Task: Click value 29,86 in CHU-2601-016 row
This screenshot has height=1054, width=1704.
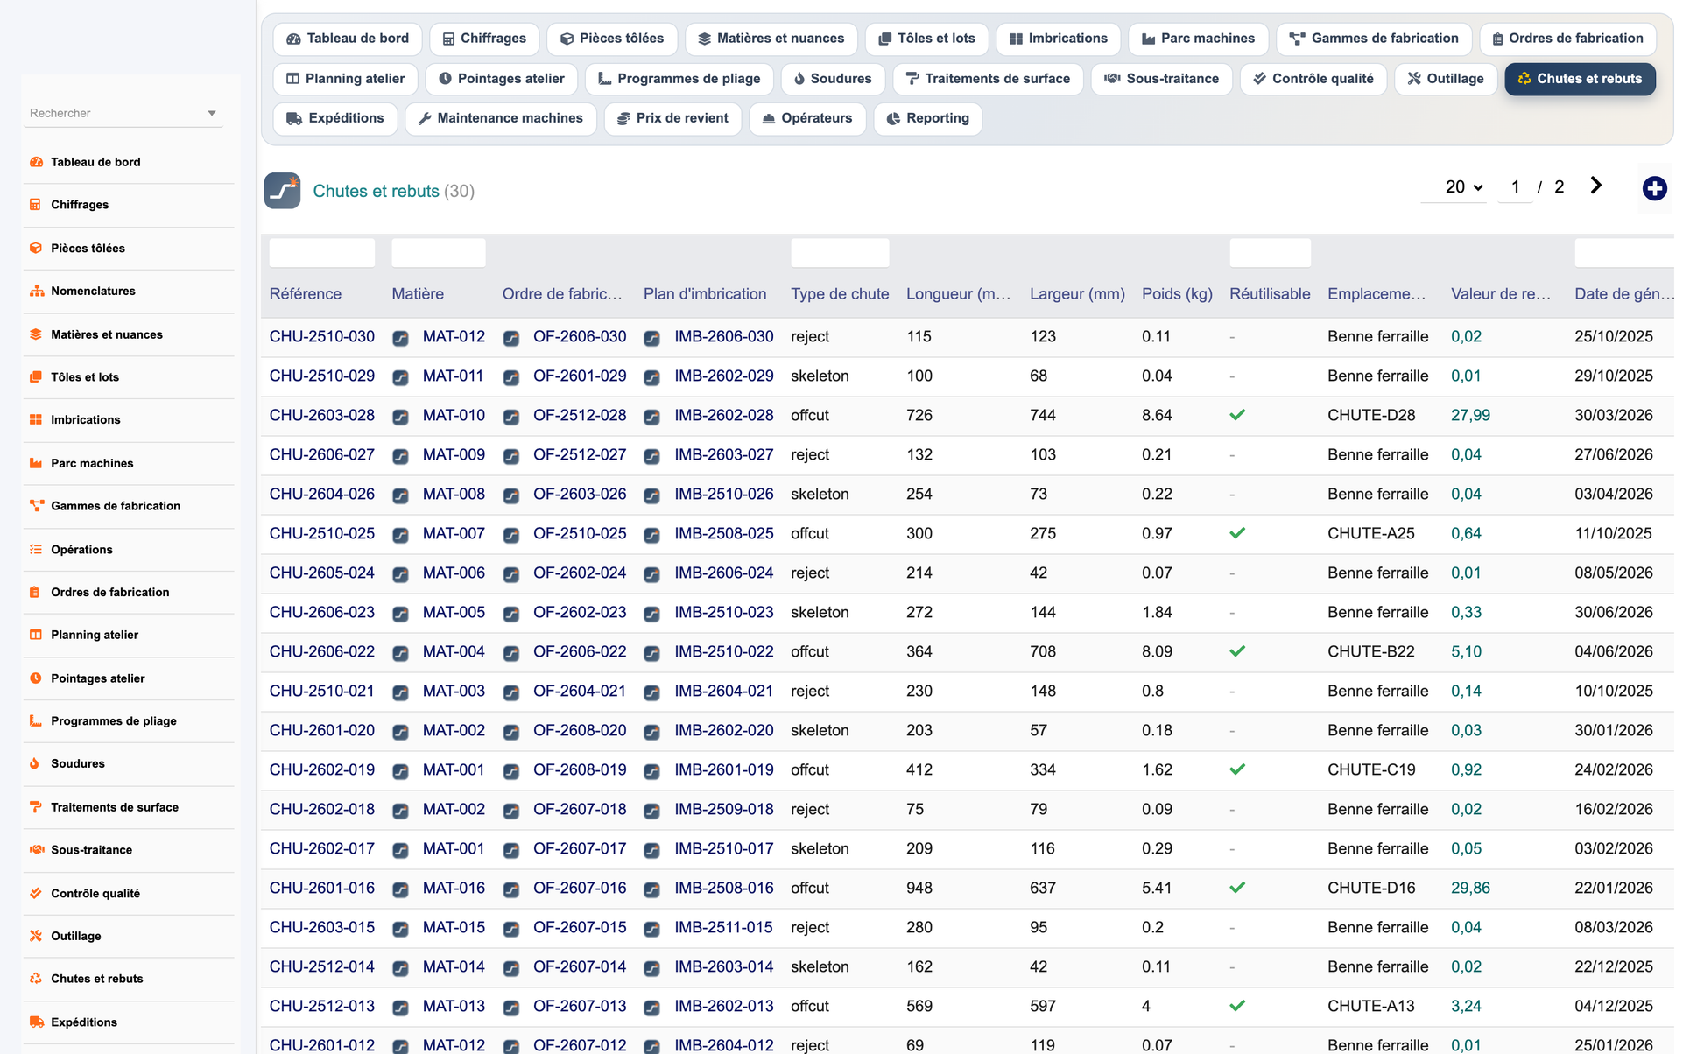Action: pyautogui.click(x=1470, y=888)
